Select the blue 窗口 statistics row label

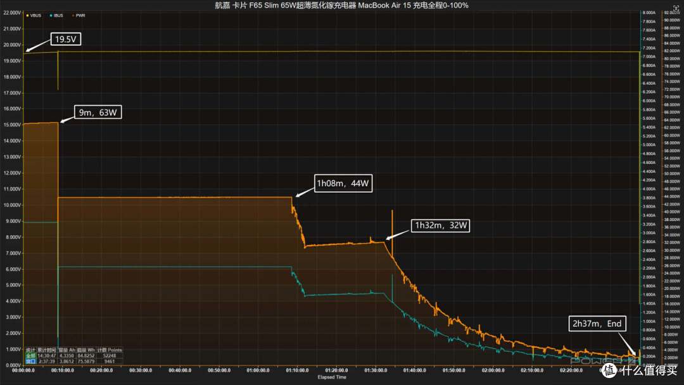click(x=30, y=361)
